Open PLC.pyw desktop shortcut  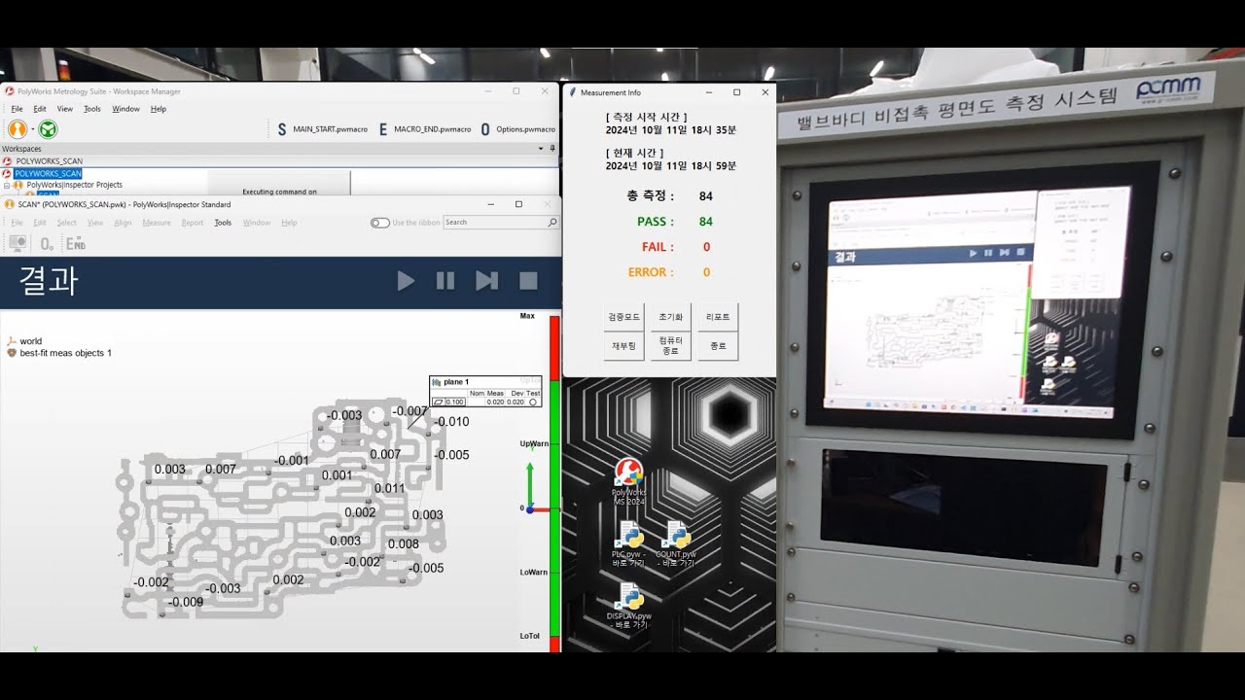pos(629,544)
